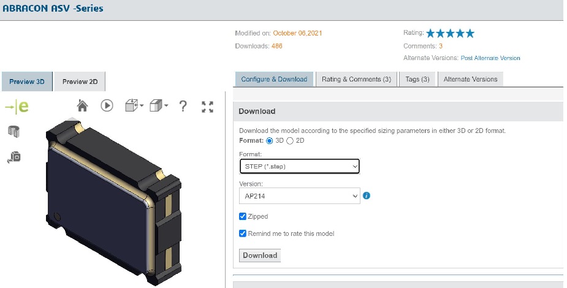
Task: Enter fullscreen with the expand arrows icon
Action: (x=207, y=107)
